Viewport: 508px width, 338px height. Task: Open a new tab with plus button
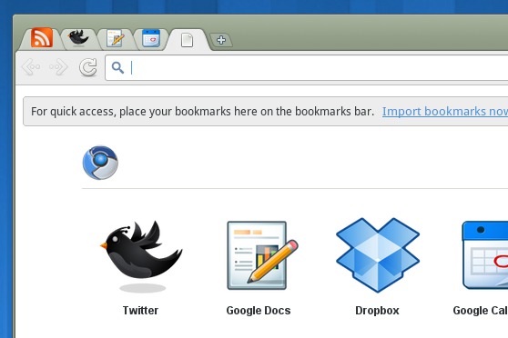point(221,40)
